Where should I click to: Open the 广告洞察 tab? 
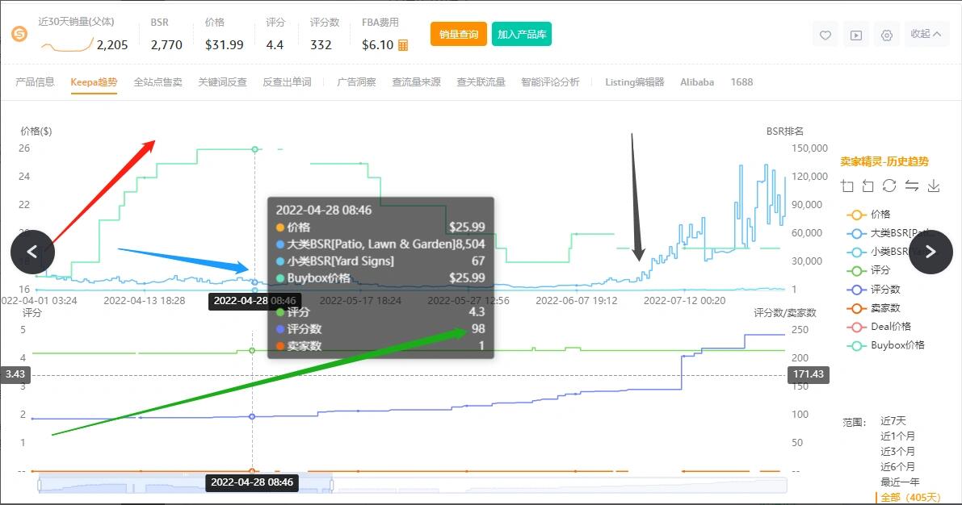point(356,82)
